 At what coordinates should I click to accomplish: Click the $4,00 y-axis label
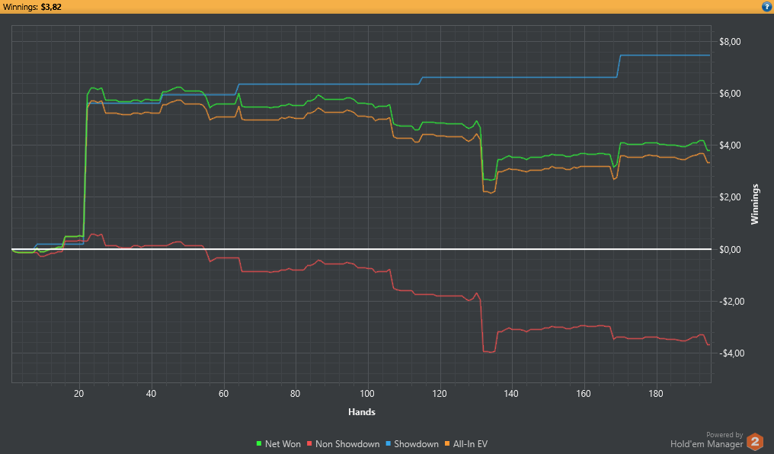(x=730, y=145)
